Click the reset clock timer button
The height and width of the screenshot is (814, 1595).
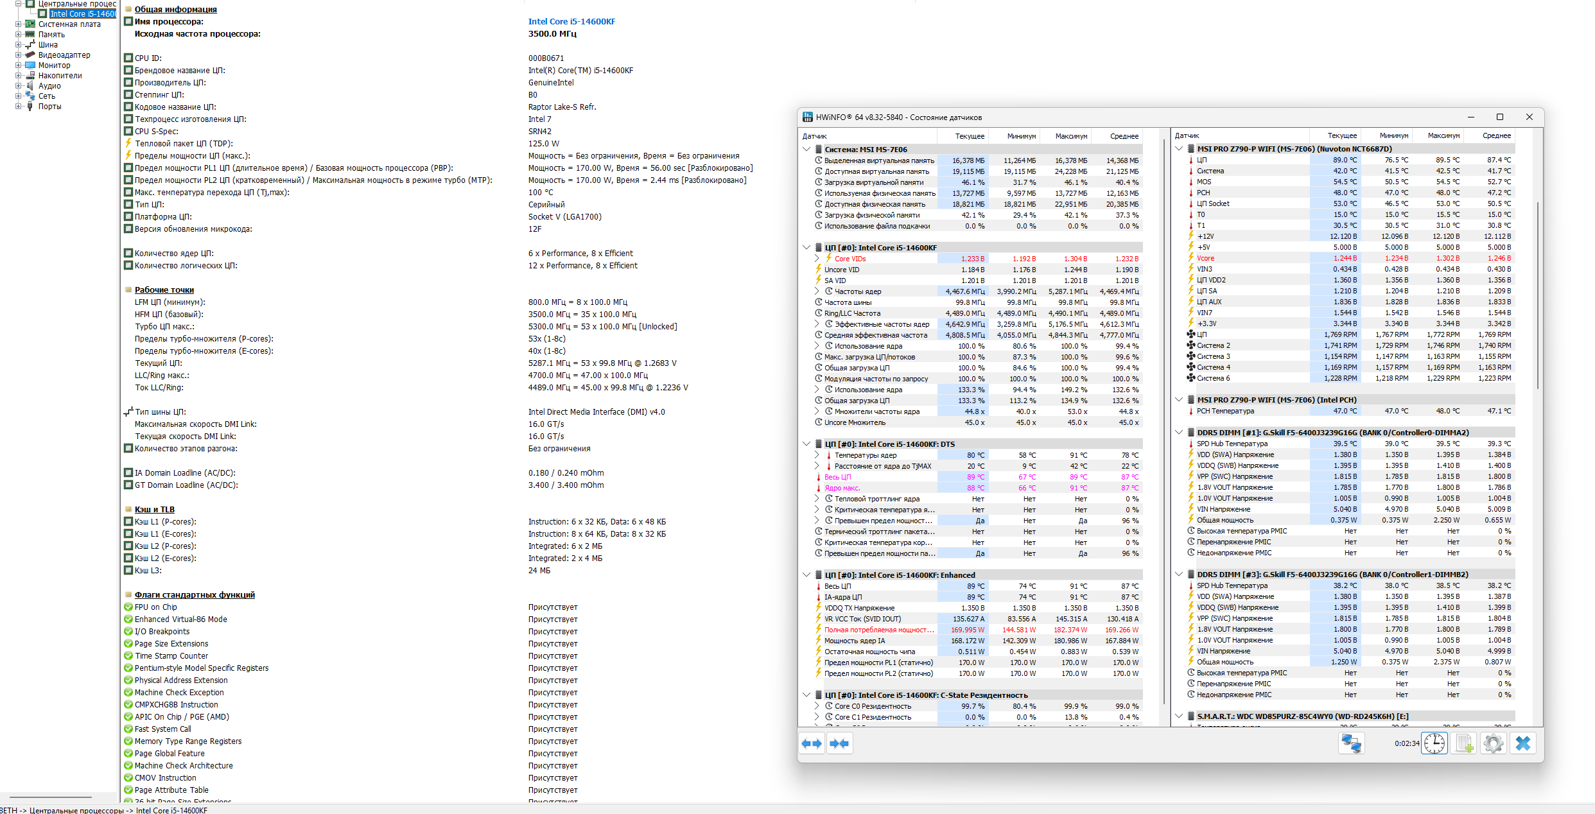(x=1434, y=743)
